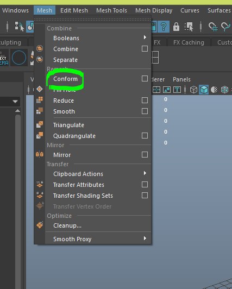Image resolution: width=232 pixels, height=289 pixels.
Task: Expand the Smooth Proxy submenu arrow
Action: click(145, 238)
